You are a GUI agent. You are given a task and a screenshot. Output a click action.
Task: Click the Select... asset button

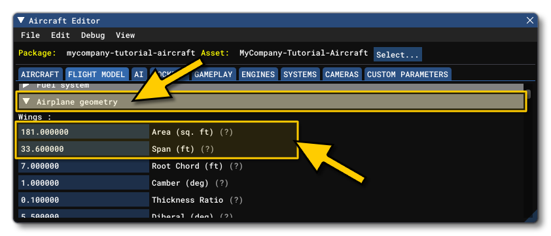[397, 55]
